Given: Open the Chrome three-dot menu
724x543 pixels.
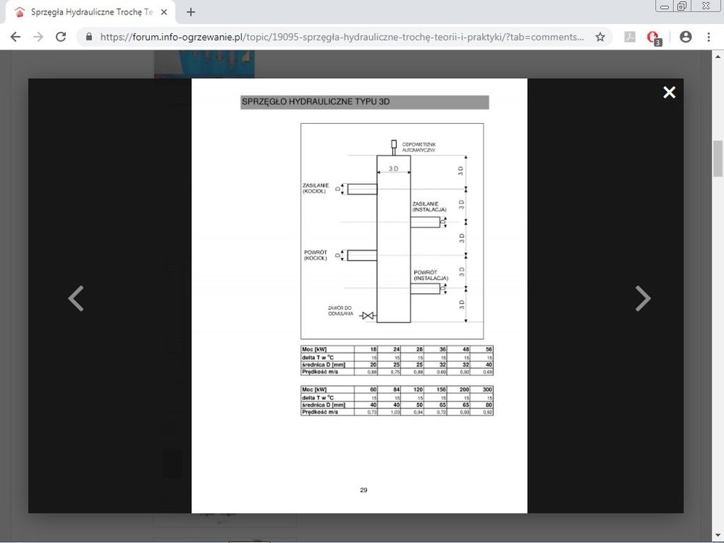Looking at the screenshot, I should point(709,37).
